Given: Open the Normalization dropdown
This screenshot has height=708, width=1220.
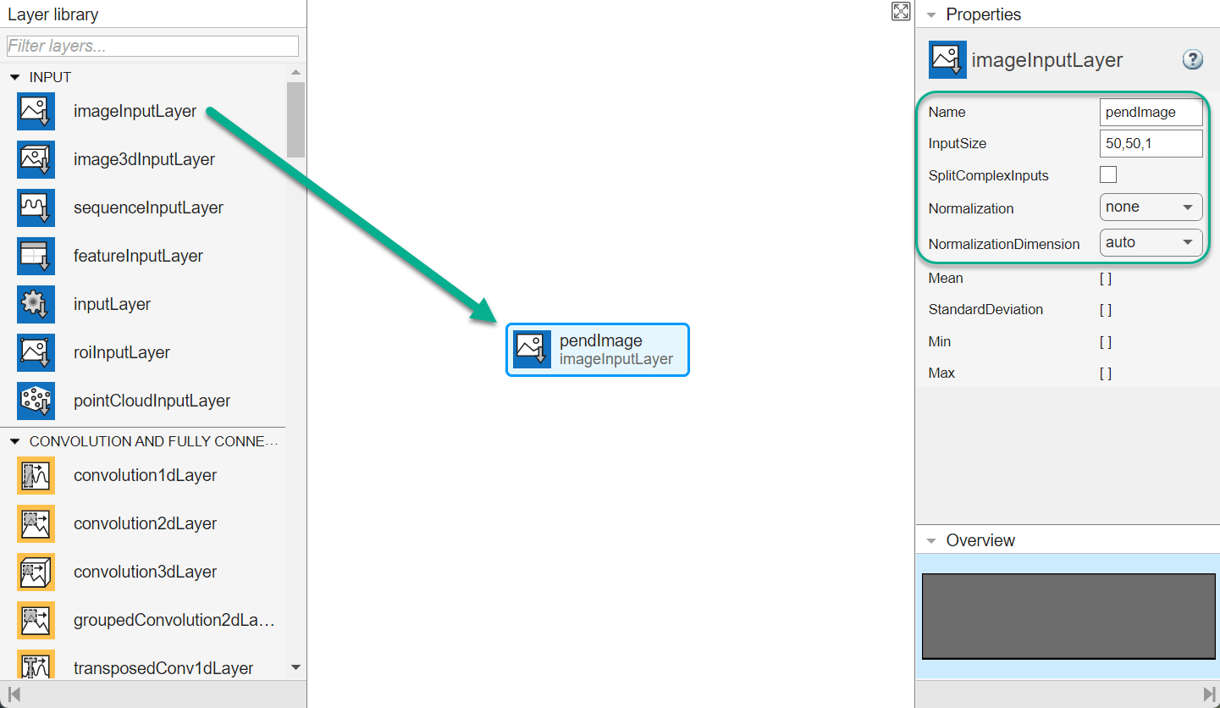Looking at the screenshot, I should 1151,207.
